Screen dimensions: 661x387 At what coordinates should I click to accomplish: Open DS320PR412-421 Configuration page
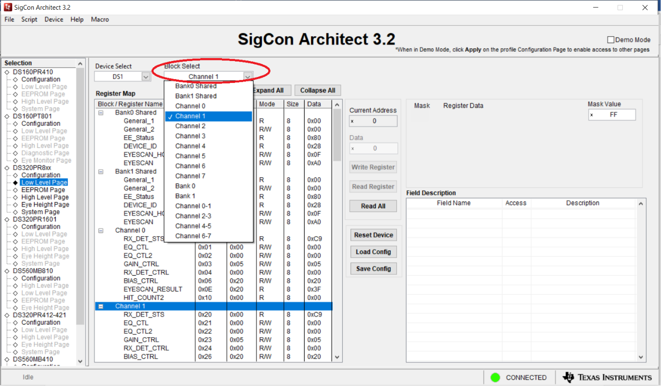41,322
